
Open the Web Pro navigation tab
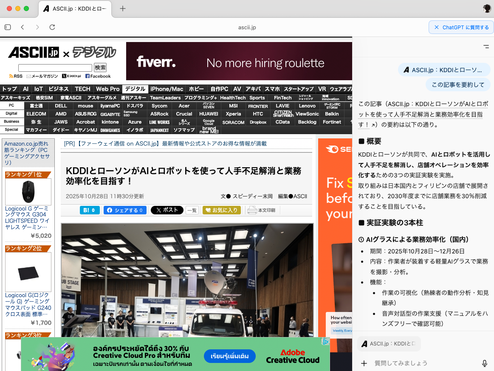[108, 89]
